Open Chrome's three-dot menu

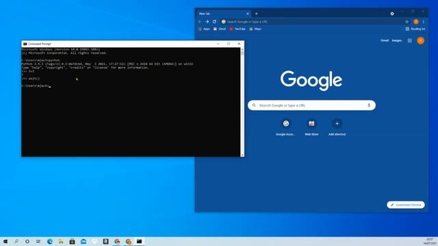424,21
